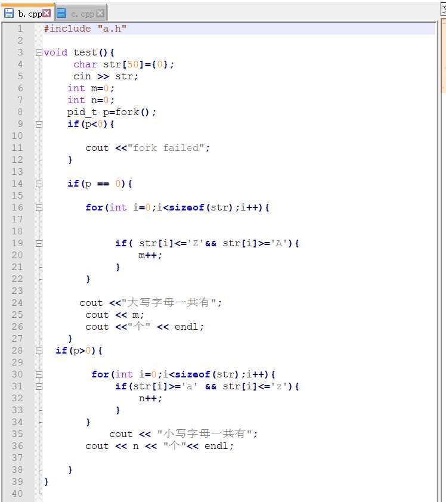Click on 'cout << n << "个"<< endl;' line
Image resolution: width=446 pixels, height=502 pixels.
pyautogui.click(x=159, y=445)
